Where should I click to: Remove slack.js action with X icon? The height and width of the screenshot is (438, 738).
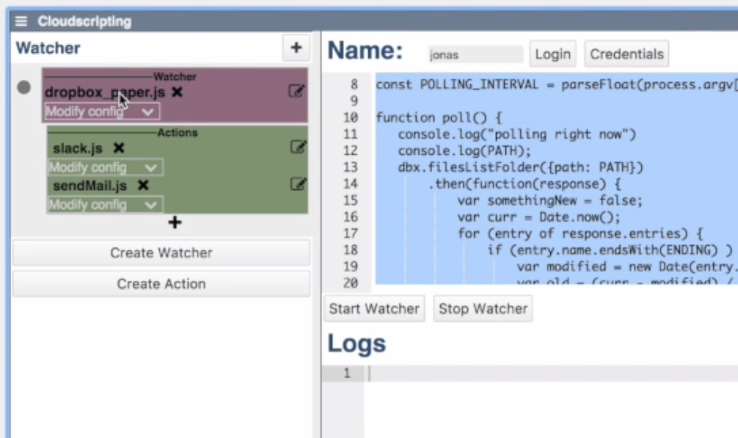point(119,148)
